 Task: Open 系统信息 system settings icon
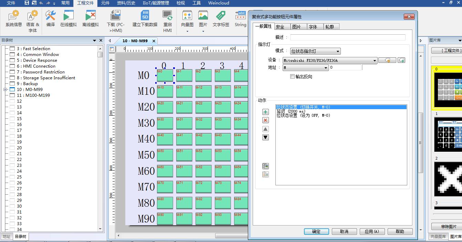14,19
